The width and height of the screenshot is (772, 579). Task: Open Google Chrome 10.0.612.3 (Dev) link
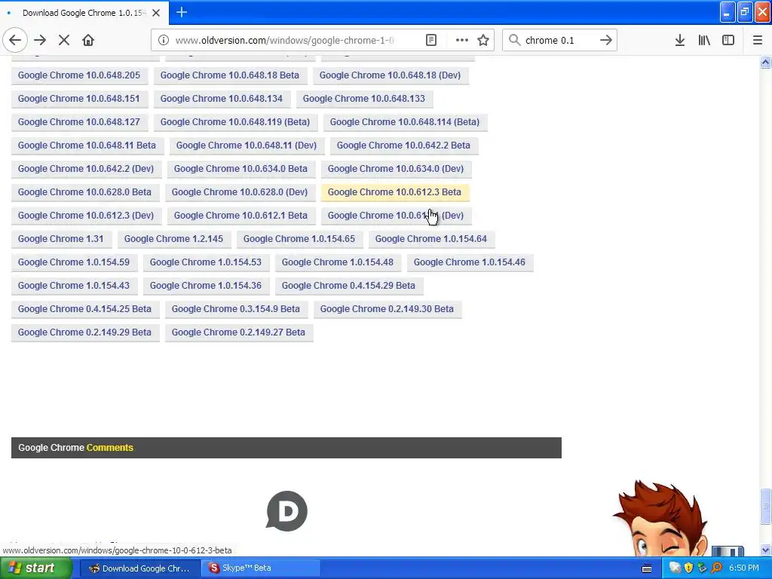[x=86, y=216]
